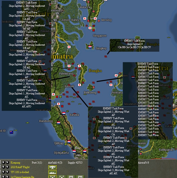Click the Port: 3(1) value
The height and width of the screenshot is (178, 177).
click(x=37, y=163)
